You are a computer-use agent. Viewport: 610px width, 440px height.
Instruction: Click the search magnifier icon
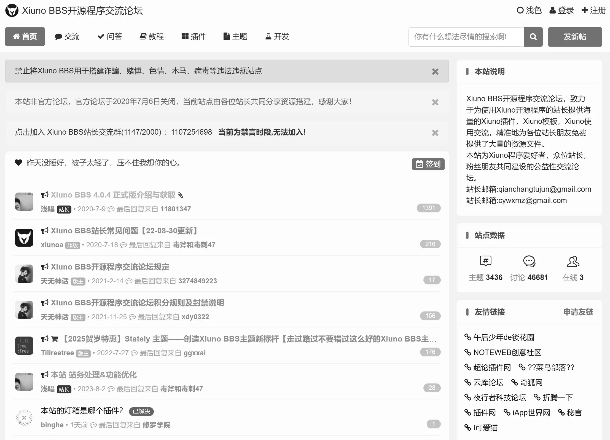pos(533,37)
